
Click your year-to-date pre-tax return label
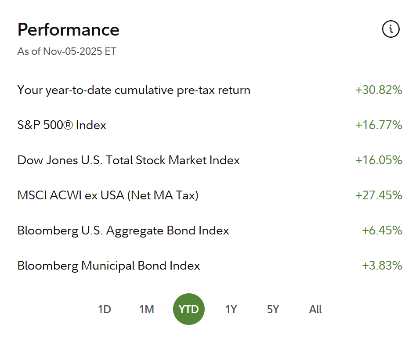click(134, 90)
